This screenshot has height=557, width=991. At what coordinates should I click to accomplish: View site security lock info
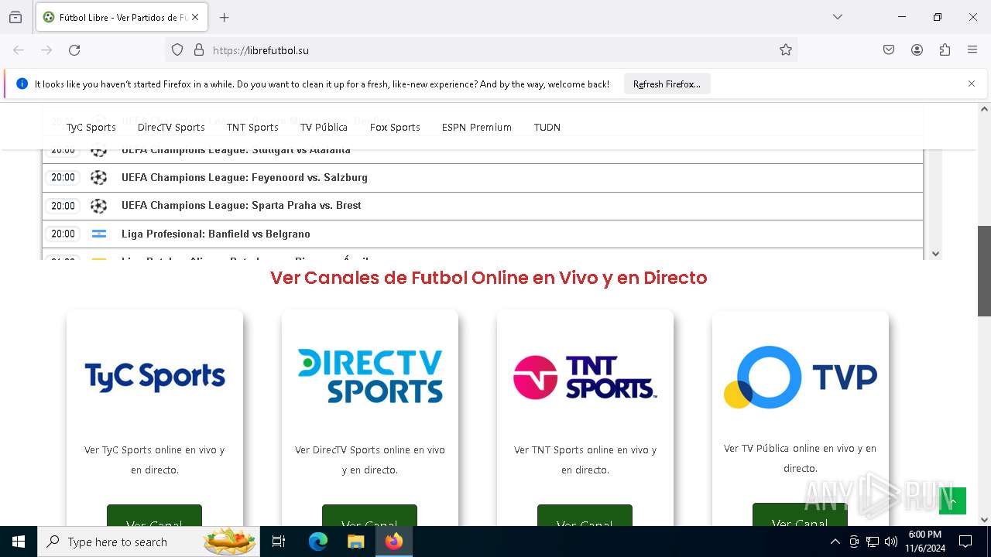point(199,50)
